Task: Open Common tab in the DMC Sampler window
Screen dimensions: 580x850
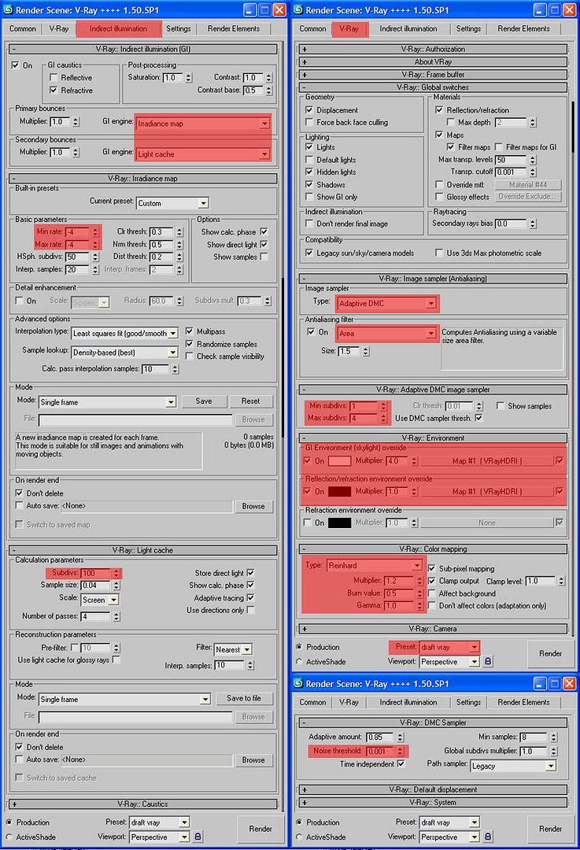Action: click(312, 702)
